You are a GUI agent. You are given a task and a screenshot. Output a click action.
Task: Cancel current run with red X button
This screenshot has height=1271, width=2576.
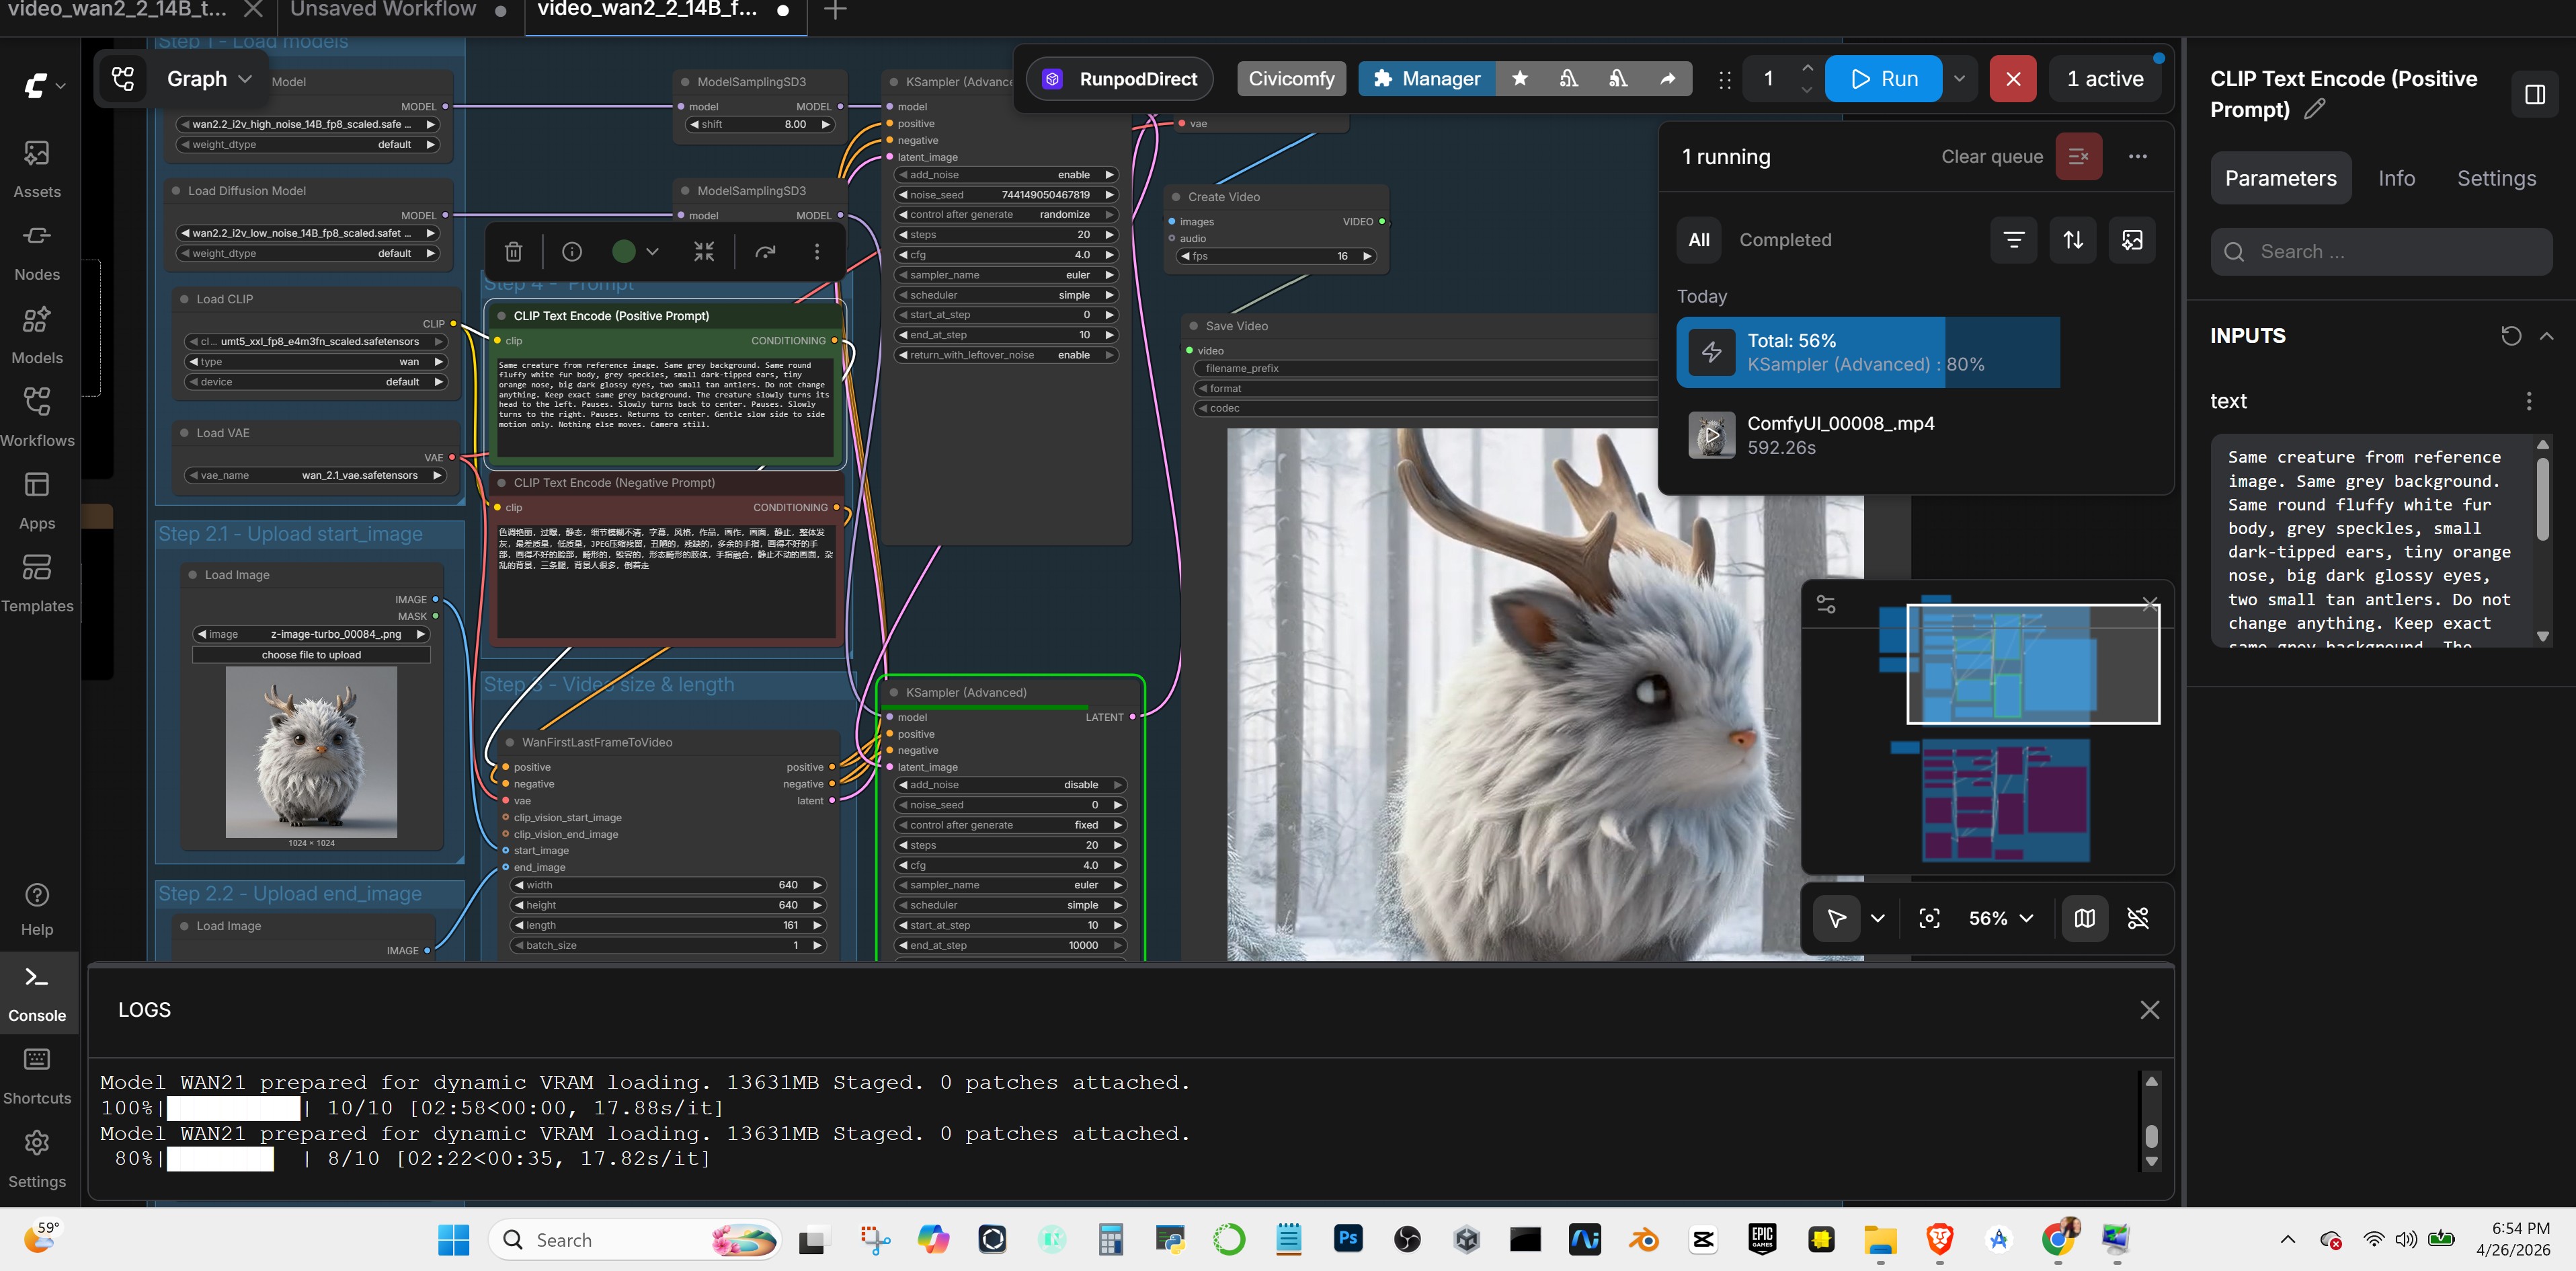coord(2013,78)
